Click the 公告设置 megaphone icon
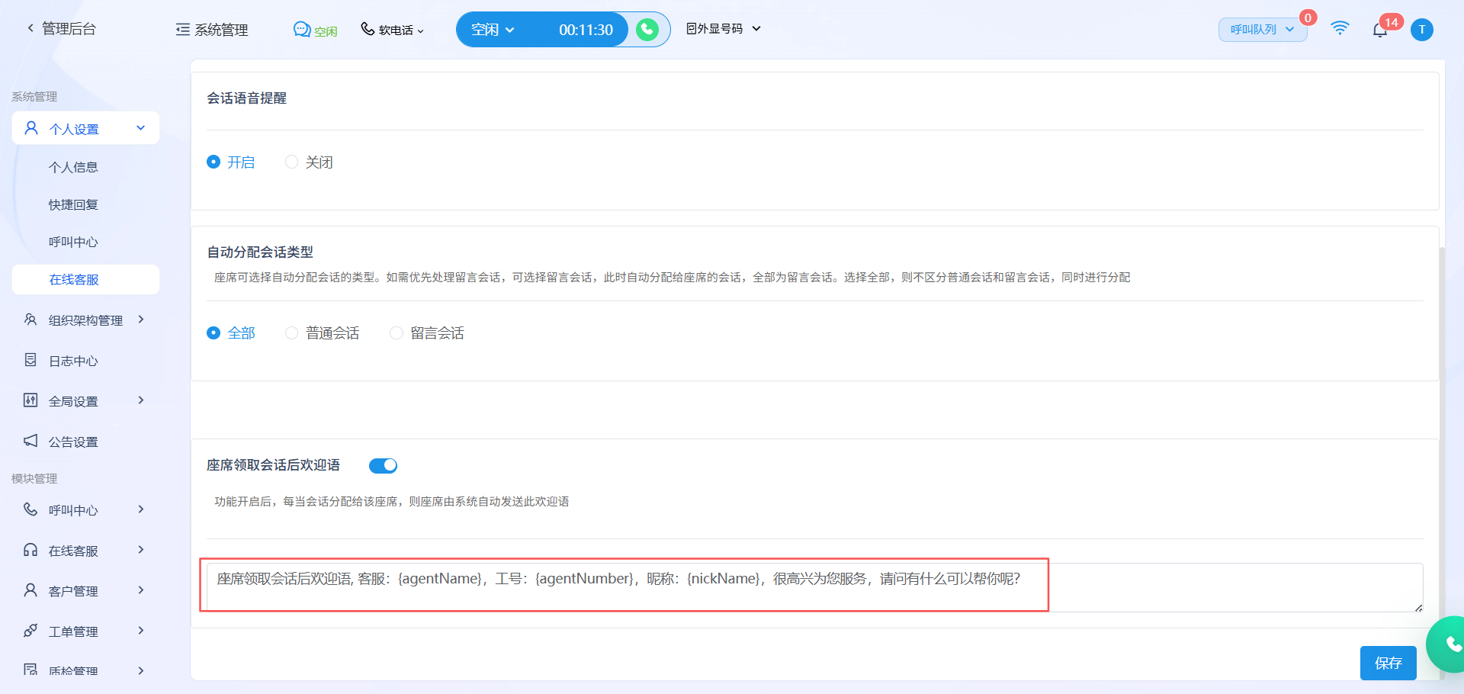 pyautogui.click(x=30, y=441)
